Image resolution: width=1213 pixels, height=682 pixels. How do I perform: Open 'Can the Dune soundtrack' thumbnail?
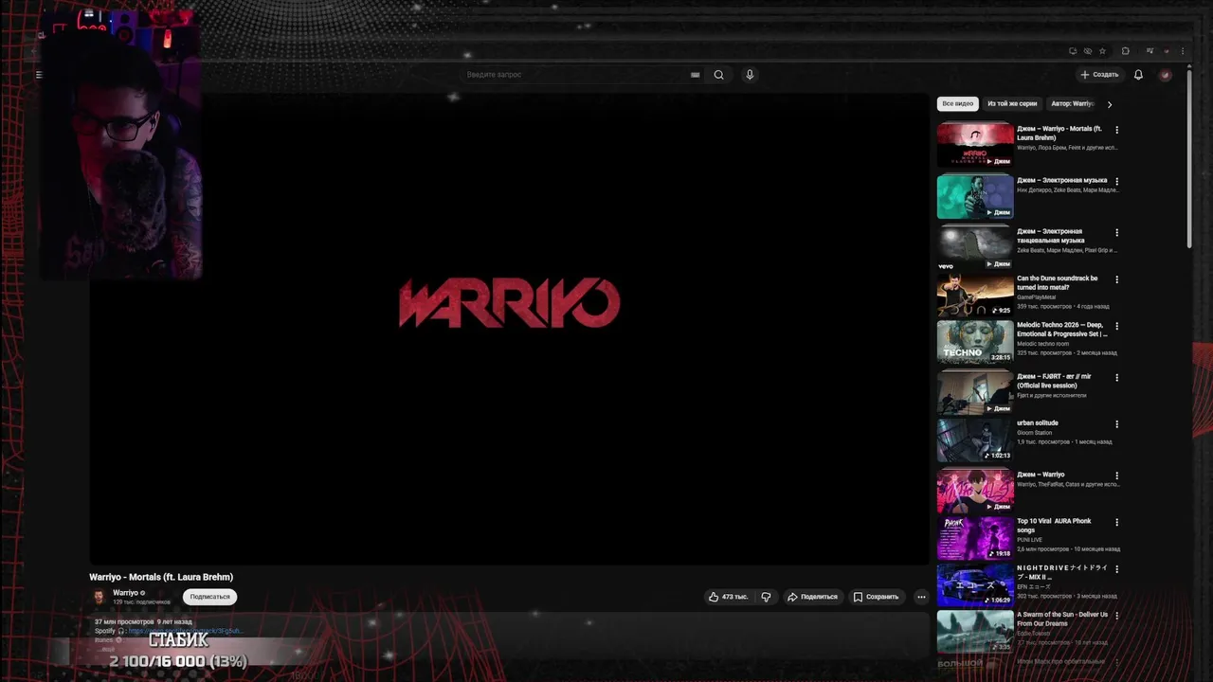point(975,295)
